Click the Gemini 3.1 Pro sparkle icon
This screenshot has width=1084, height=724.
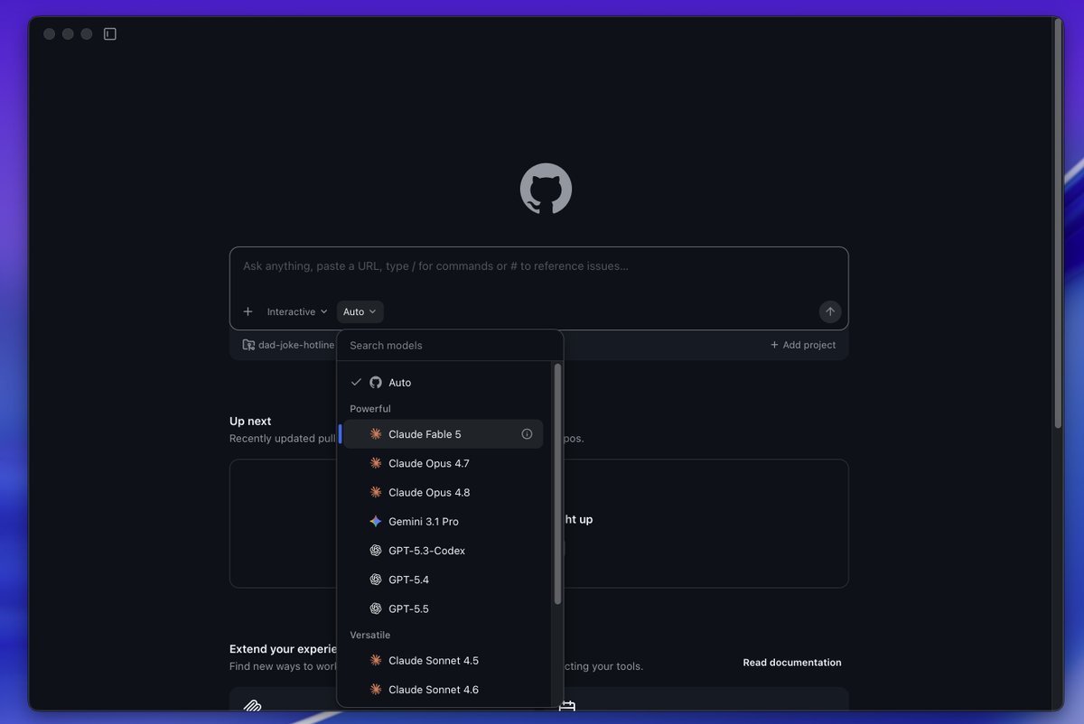tap(376, 521)
